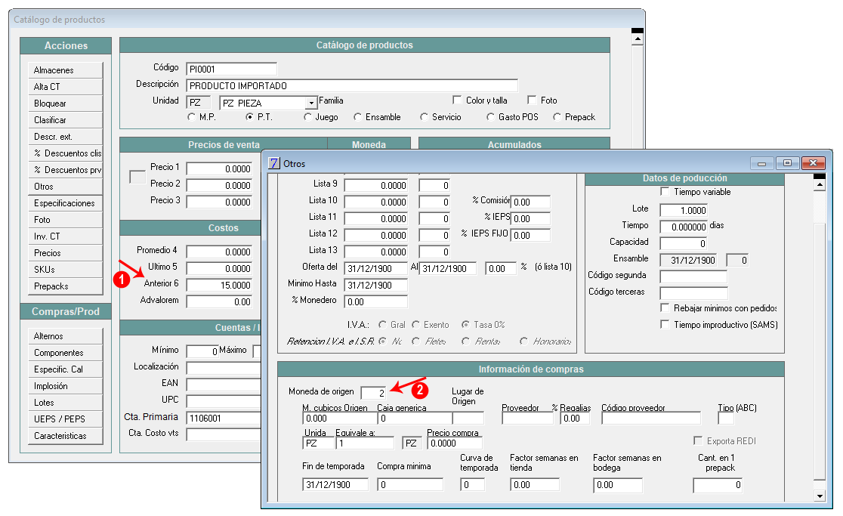Image resolution: width=843 pixels, height=516 pixels.
Task: Click scroll down arrow in Otros window
Action: pos(820,496)
